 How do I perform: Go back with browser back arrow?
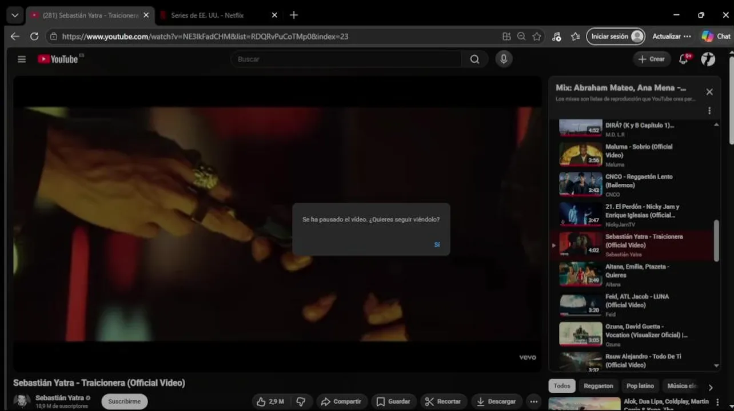click(x=15, y=36)
